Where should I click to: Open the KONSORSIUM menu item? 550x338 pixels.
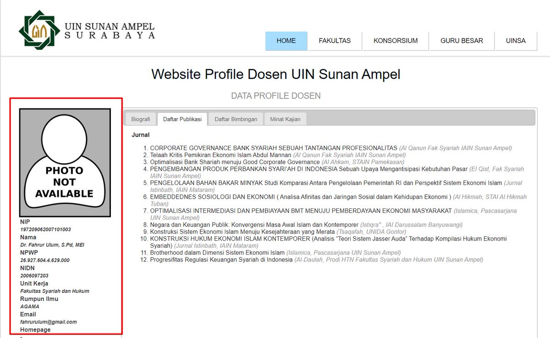(x=396, y=41)
